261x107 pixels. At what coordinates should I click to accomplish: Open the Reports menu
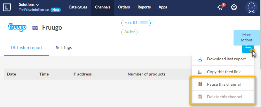click(144, 7)
